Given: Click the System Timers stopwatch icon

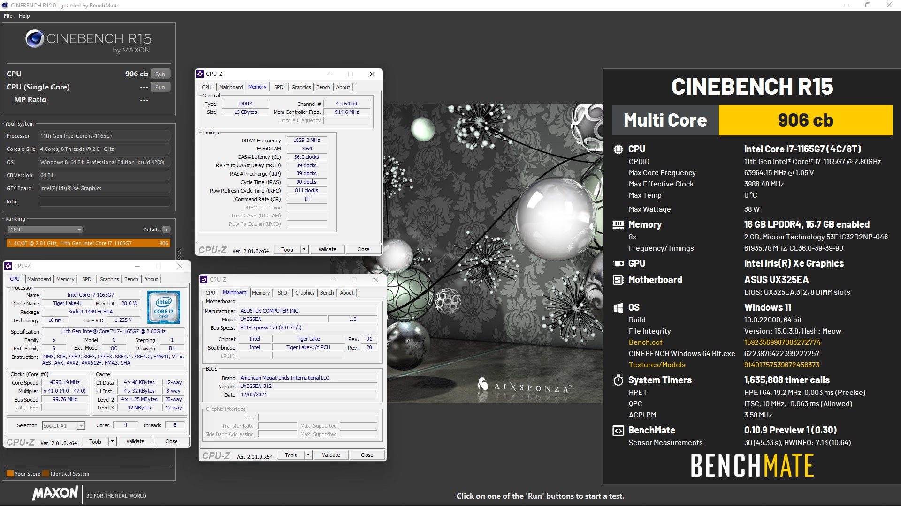Looking at the screenshot, I should coord(618,380).
